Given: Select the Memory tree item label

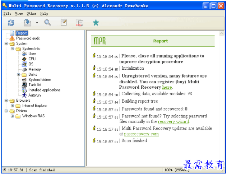Looking at the screenshot, I should coord(34,69).
